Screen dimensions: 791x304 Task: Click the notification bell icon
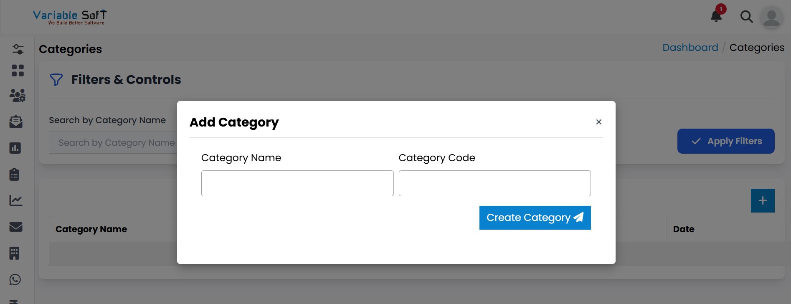pyautogui.click(x=716, y=16)
